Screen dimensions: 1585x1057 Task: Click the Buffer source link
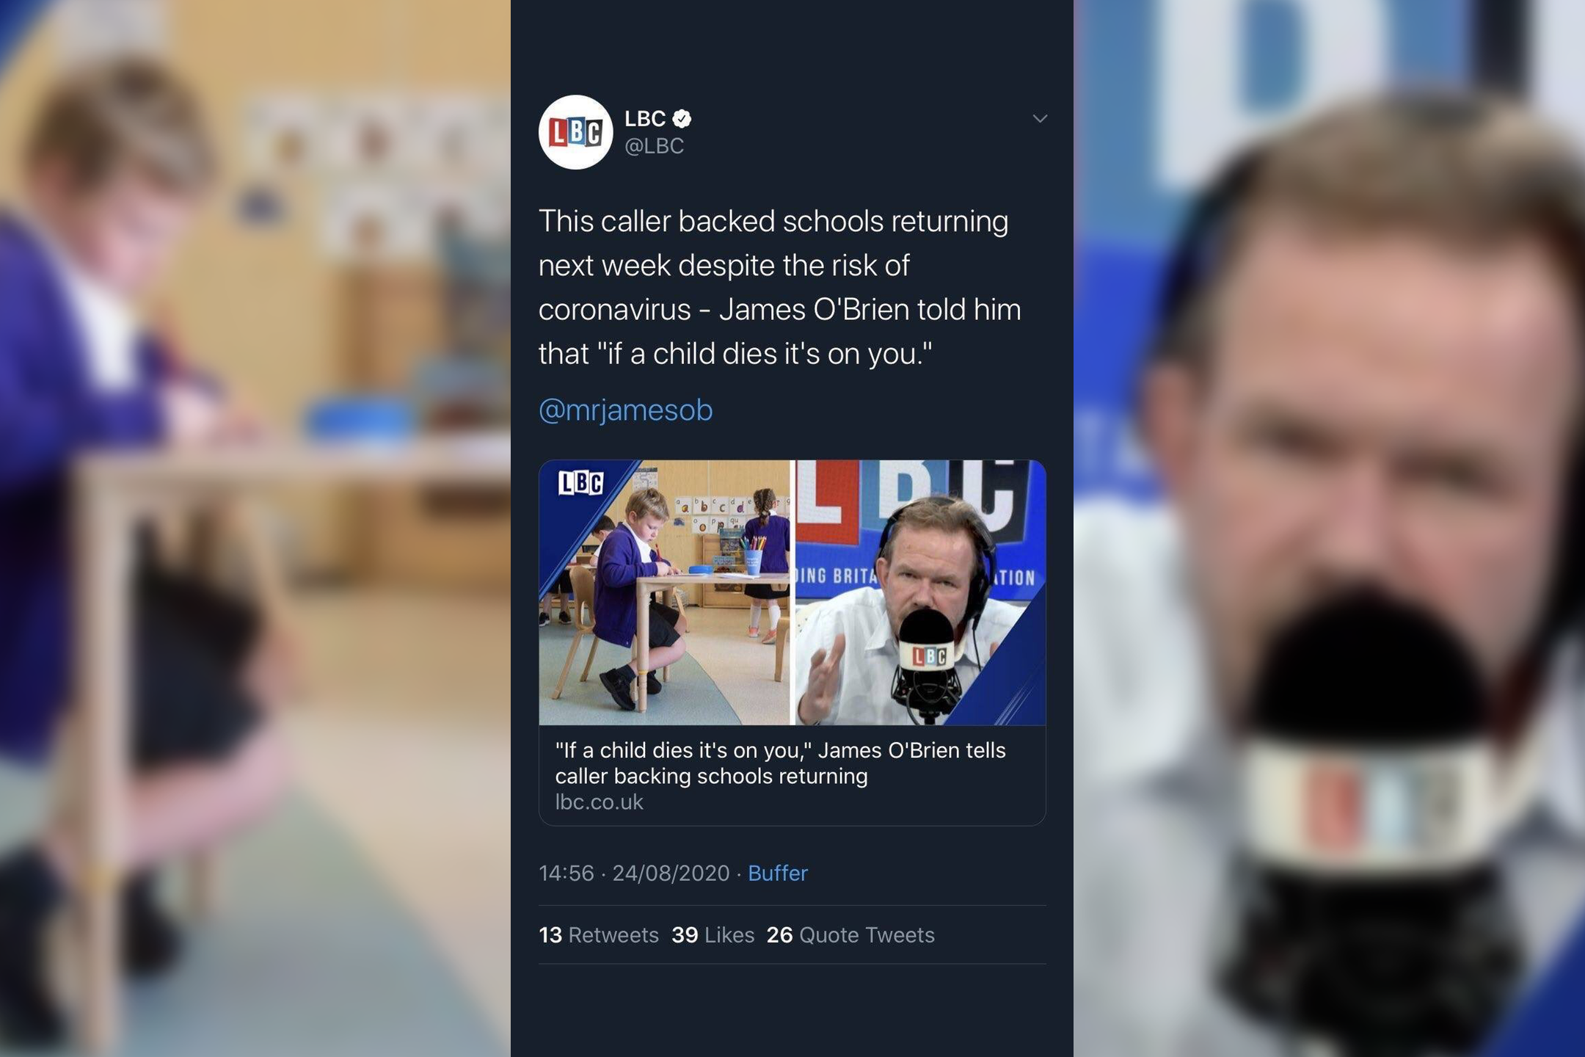778,873
